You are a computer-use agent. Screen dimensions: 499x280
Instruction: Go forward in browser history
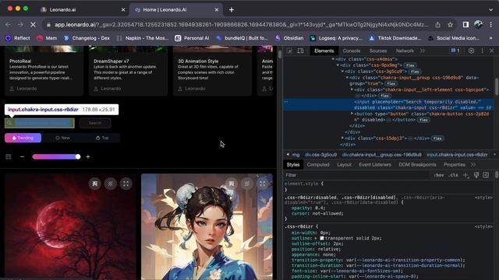[20, 25]
